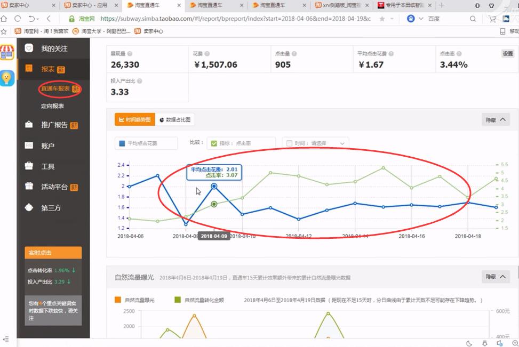The image size is (519, 347).
Task: Select the 2018-04-09 data point marker
Action: 213,186
